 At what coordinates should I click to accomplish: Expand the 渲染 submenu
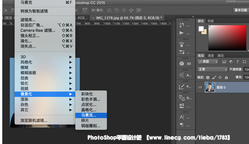click(45, 100)
